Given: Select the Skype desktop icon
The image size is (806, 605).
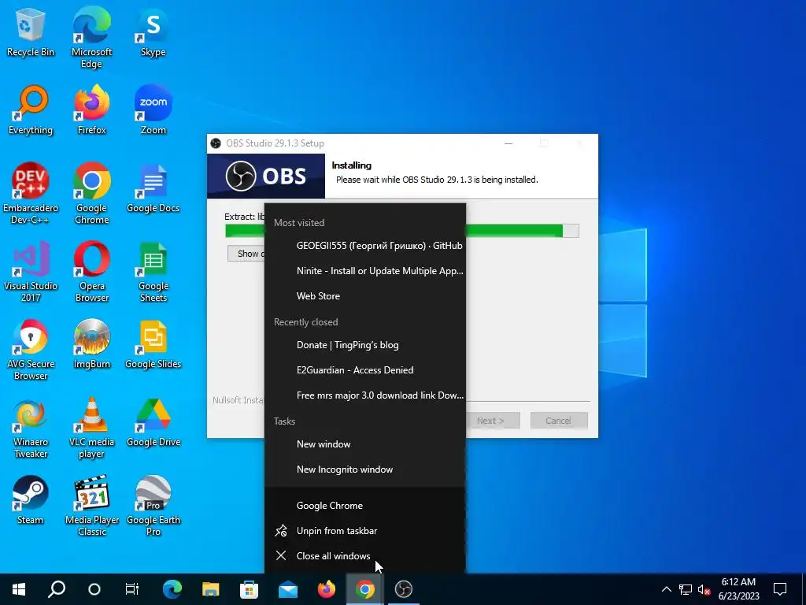Looking at the screenshot, I should [x=153, y=32].
